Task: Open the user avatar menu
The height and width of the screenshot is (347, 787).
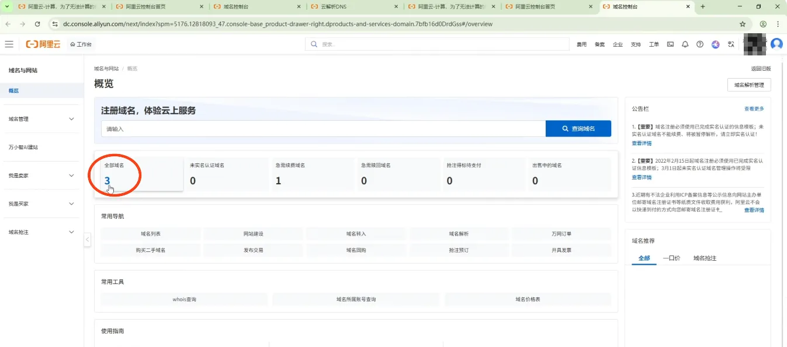Action: tap(776, 44)
